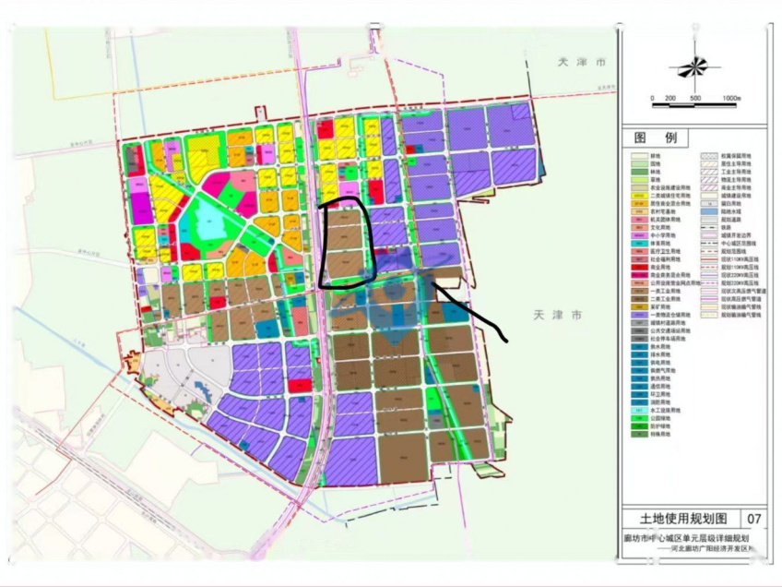782x587 pixels.
Task: Click the 土地使用规划图 title text
Action: point(683,519)
